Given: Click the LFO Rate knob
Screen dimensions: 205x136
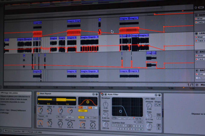Looking at the screenshot, I should click(149, 116).
